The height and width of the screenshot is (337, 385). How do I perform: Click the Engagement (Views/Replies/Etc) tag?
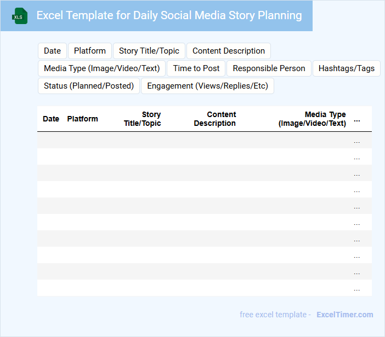(x=207, y=86)
